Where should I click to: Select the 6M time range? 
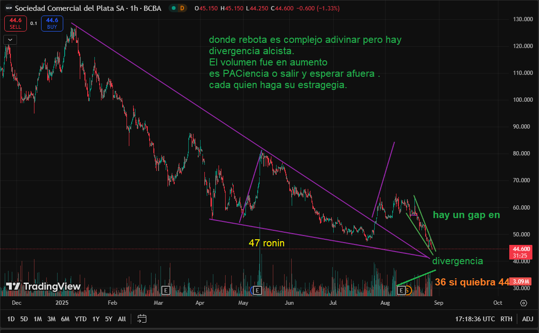pyautogui.click(x=65, y=319)
